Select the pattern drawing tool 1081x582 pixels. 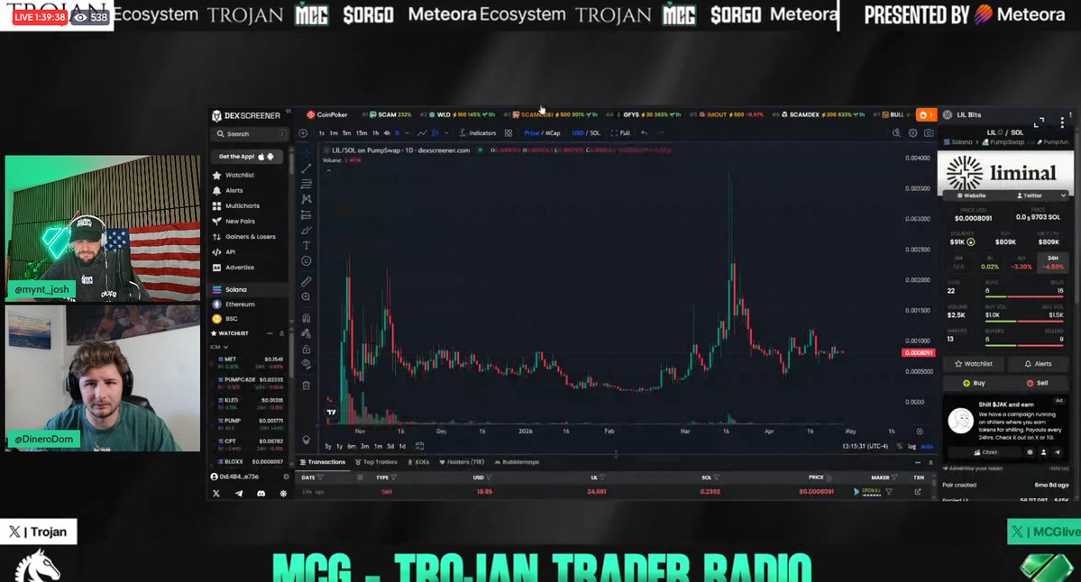point(307,199)
